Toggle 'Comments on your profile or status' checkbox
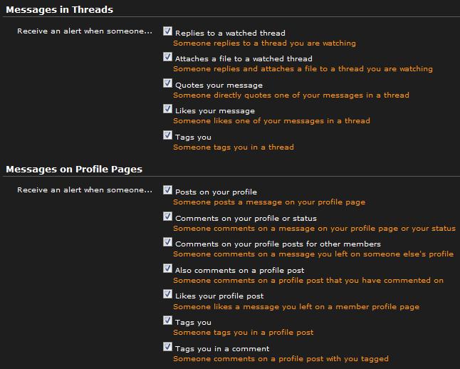This screenshot has width=460, height=369. [x=168, y=217]
